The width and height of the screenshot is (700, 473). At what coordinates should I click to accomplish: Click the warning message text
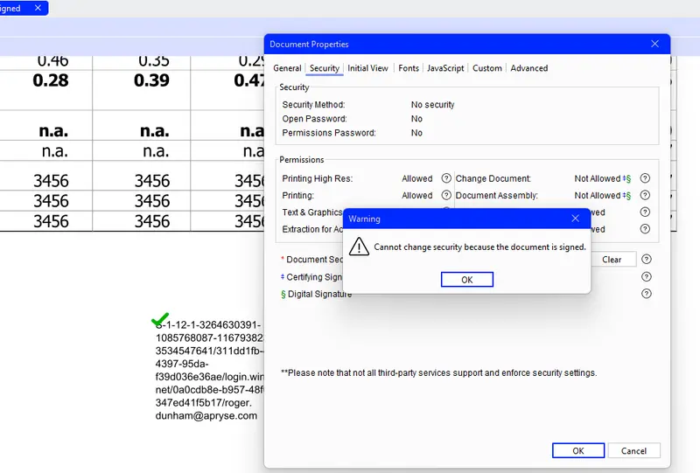point(479,247)
